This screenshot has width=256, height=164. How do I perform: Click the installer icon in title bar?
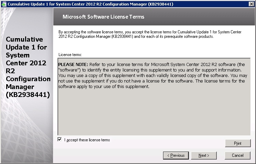pyautogui.click(x=4, y=4)
